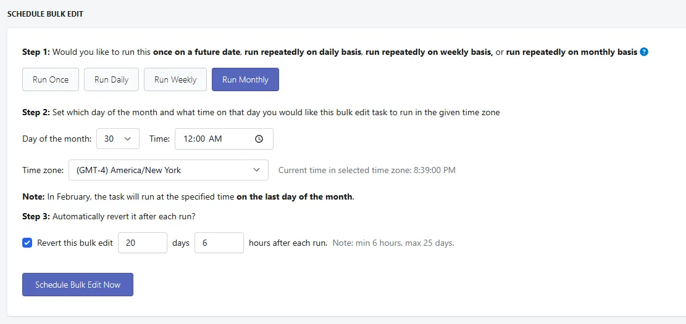Viewport: 686px width, 324px height.
Task: Click the Schedule Bulk Edit heading
Action: click(x=46, y=14)
